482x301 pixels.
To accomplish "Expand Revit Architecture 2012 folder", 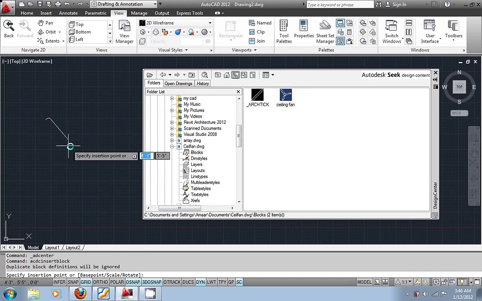I will (172, 122).
